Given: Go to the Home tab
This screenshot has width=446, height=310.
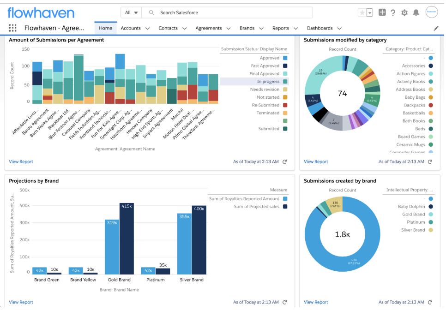Looking at the screenshot, I should [106, 28].
